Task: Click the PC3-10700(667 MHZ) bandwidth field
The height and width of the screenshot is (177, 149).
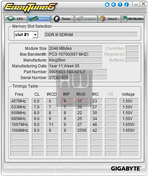Action: 75,54
